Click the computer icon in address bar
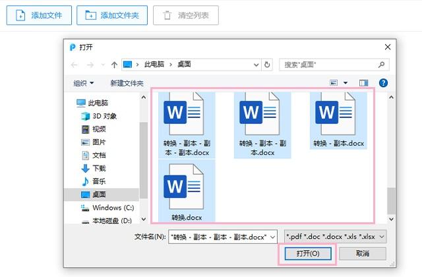 127,65
